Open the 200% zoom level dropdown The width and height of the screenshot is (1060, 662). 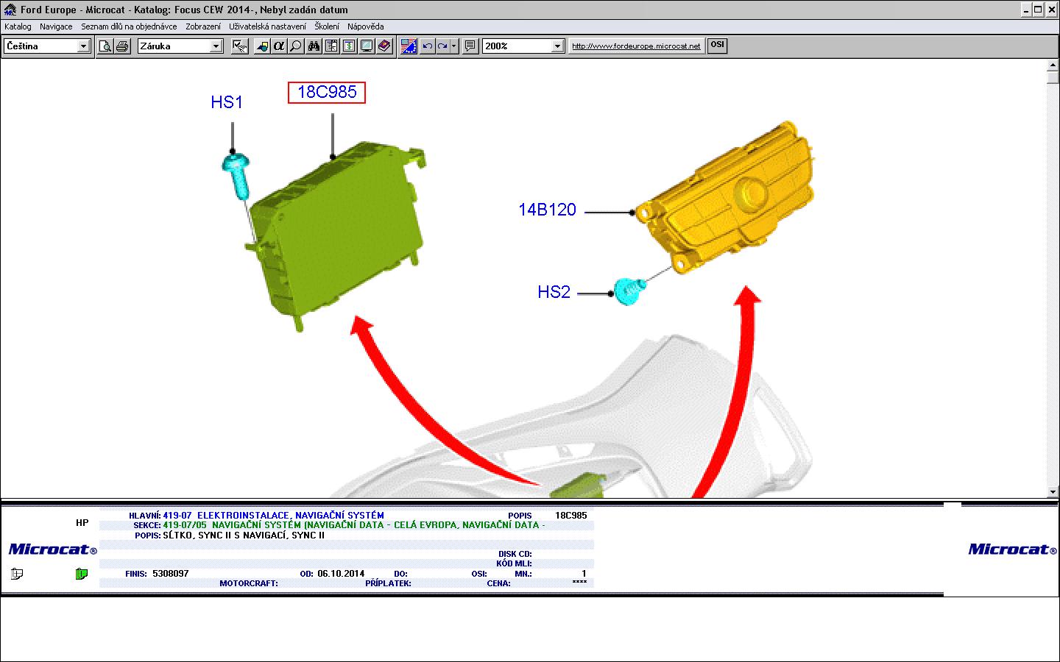[557, 46]
